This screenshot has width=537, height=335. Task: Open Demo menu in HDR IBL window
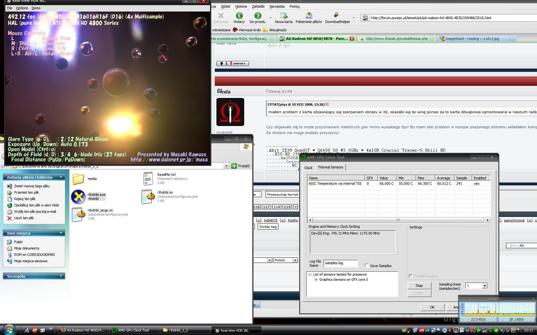click(x=36, y=8)
